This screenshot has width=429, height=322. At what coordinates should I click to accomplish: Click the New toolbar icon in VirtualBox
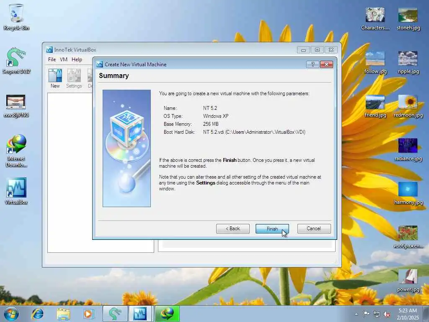click(55, 78)
